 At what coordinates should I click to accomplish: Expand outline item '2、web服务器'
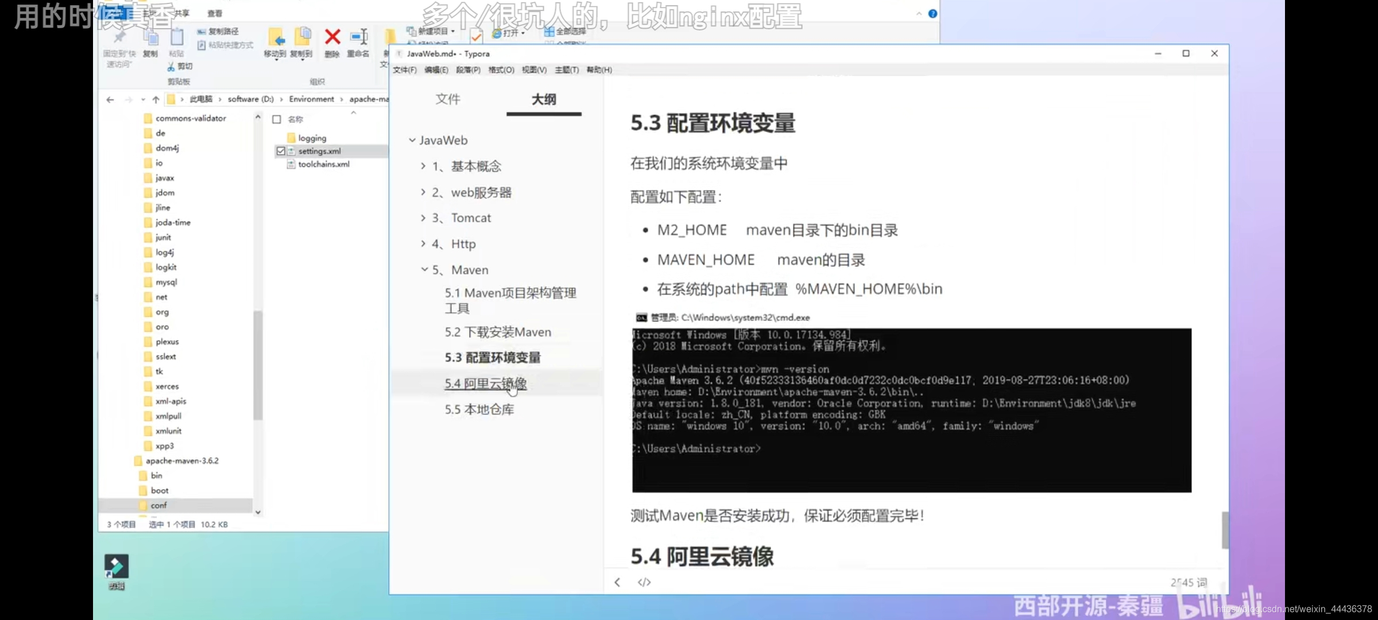(423, 192)
